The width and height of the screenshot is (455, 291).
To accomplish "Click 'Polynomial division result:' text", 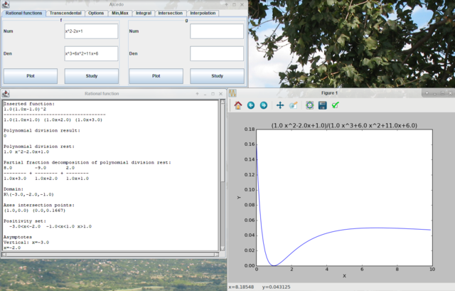I will coord(42,130).
